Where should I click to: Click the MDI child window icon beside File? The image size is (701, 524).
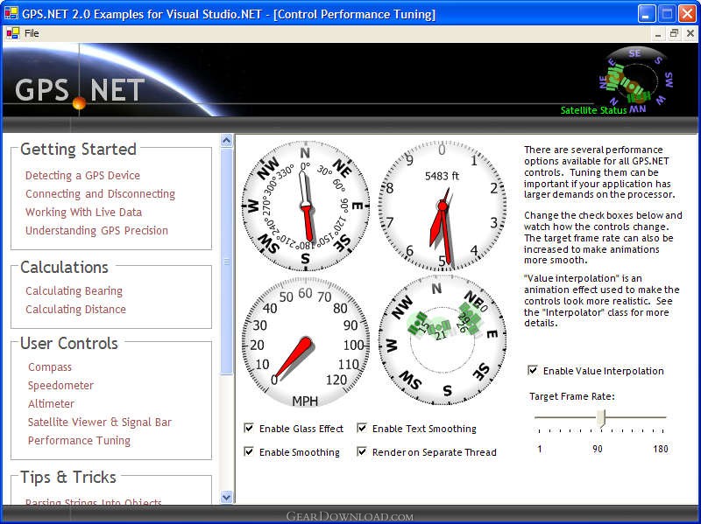(x=12, y=33)
